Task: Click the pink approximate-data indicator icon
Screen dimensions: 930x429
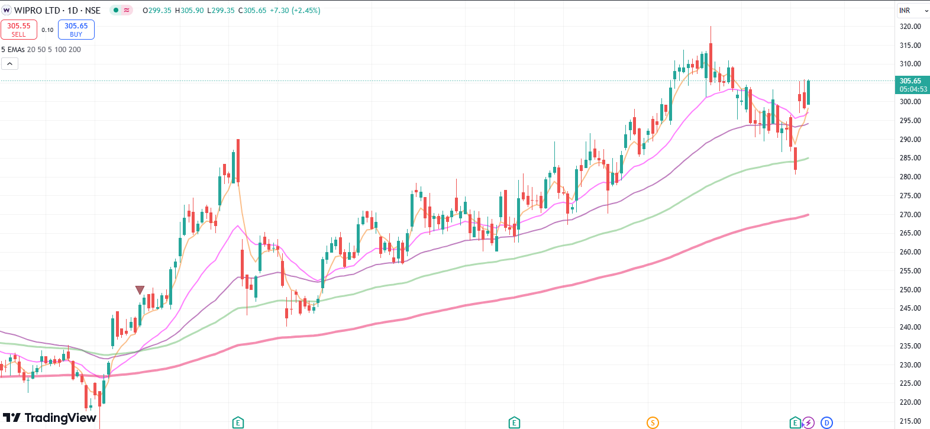Action: coord(127,10)
